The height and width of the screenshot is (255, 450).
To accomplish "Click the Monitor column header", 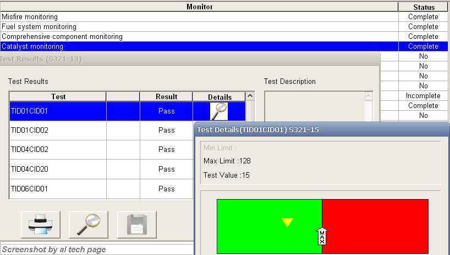I will tap(199, 7).
